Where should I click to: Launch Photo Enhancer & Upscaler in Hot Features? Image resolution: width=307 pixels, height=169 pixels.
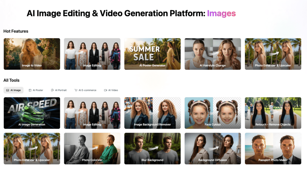point(273,54)
